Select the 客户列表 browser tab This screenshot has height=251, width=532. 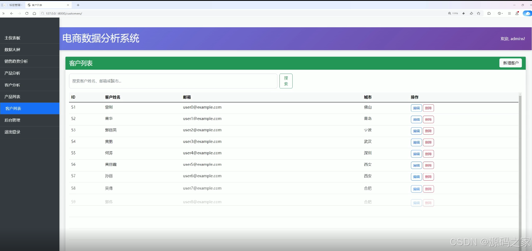48,5
